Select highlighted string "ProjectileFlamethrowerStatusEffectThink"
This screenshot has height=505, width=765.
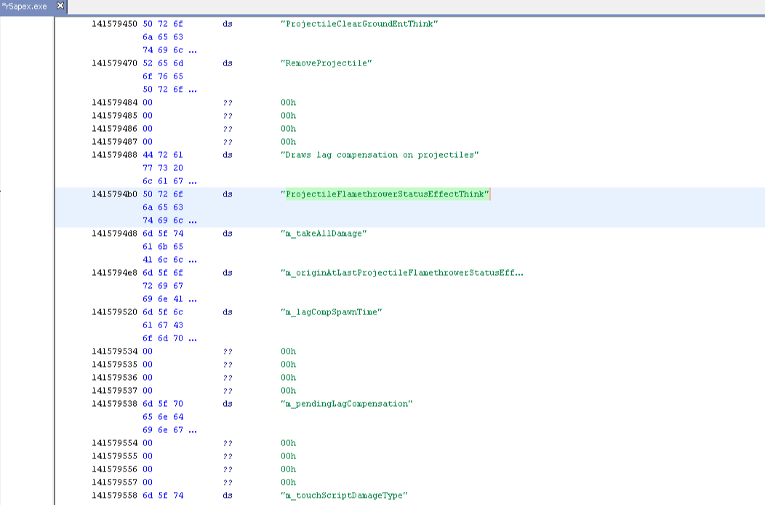click(385, 194)
